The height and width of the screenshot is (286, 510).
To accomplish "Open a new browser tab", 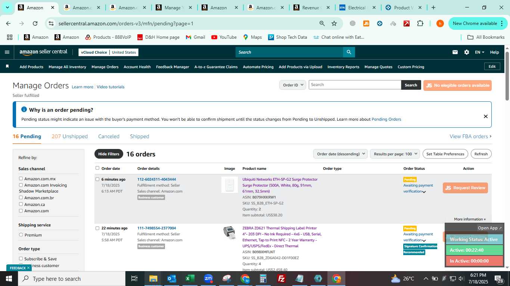I will 433,7.
